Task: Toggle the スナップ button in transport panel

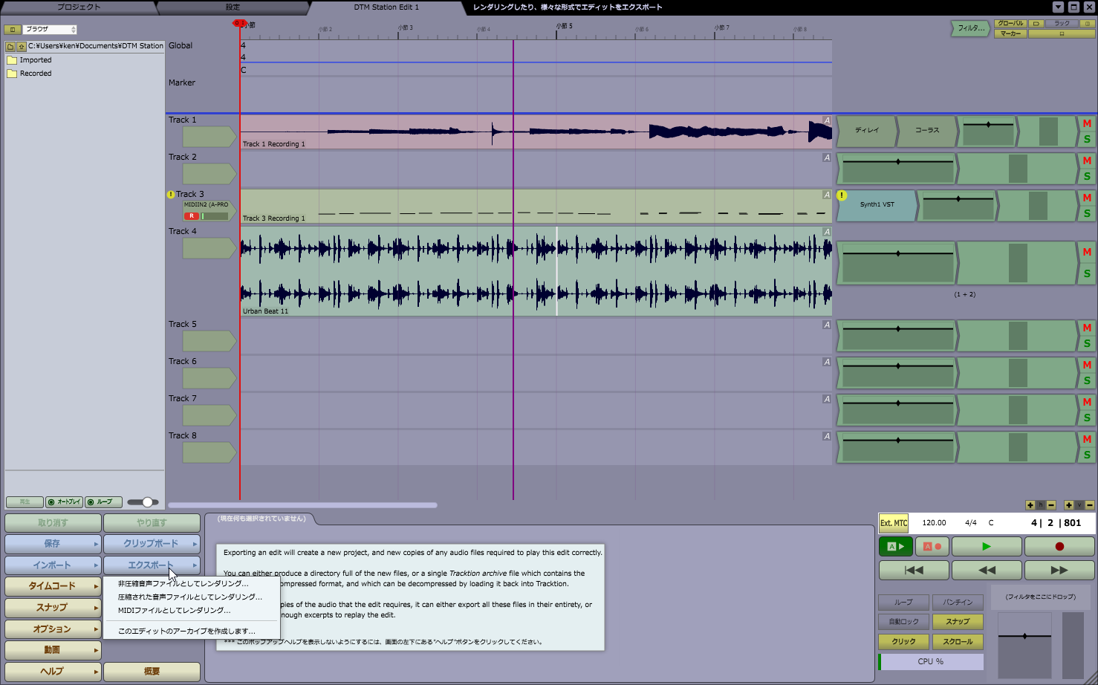Action: pos(958,621)
